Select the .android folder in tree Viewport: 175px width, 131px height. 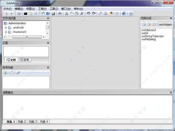click(18, 28)
